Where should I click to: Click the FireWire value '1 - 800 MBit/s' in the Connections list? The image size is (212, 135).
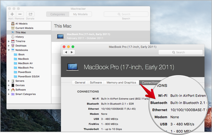click(110, 124)
